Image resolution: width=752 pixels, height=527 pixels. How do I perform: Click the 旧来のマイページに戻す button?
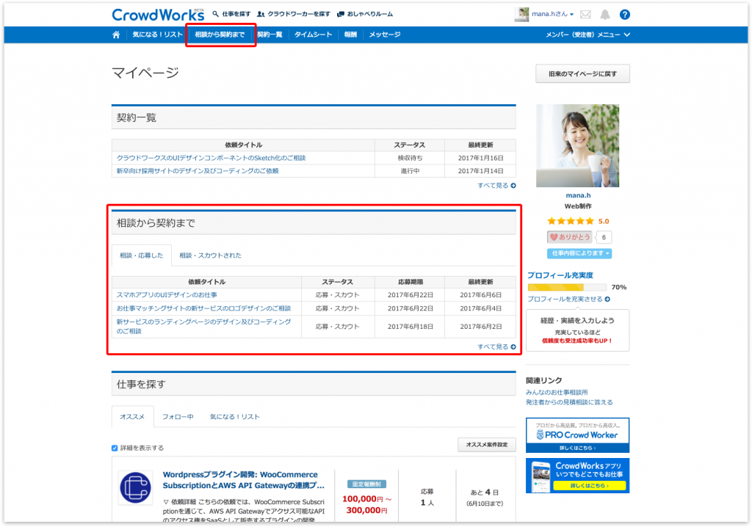tap(582, 74)
